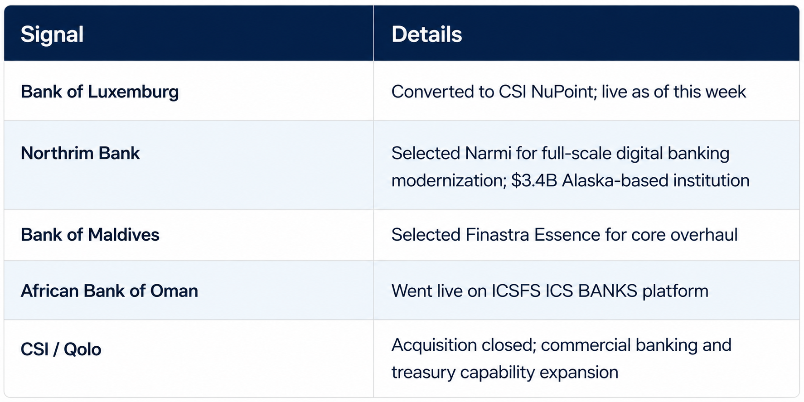Click the Details column header
The width and height of the screenshot is (804, 402).
(x=426, y=34)
